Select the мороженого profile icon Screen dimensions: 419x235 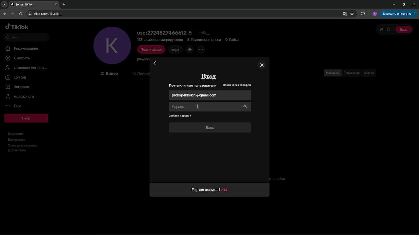pyautogui.click(x=8, y=96)
